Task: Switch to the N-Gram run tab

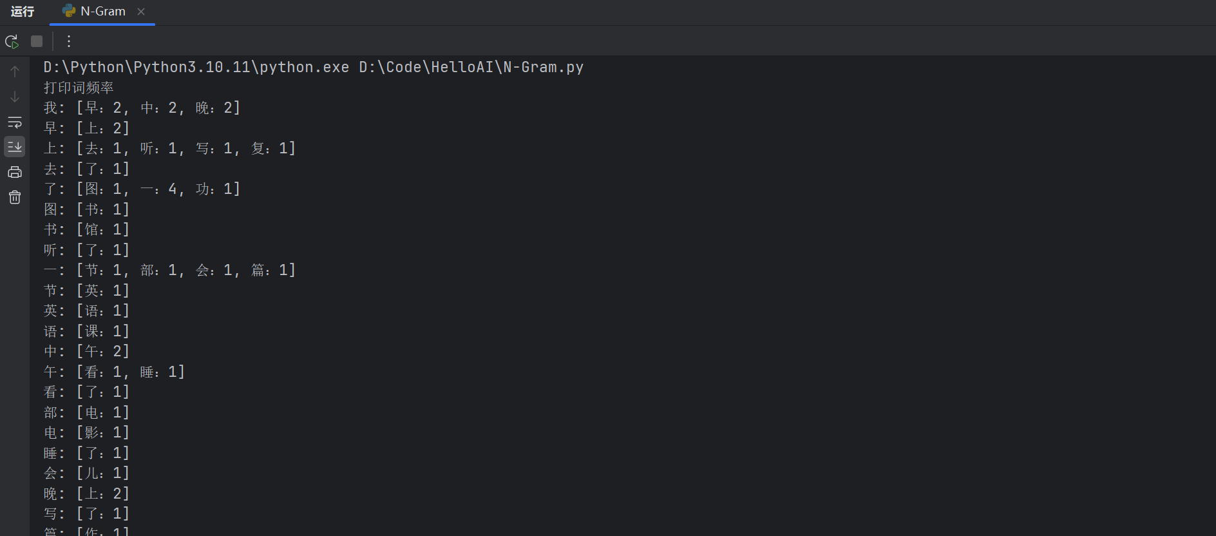Action: 102,12
